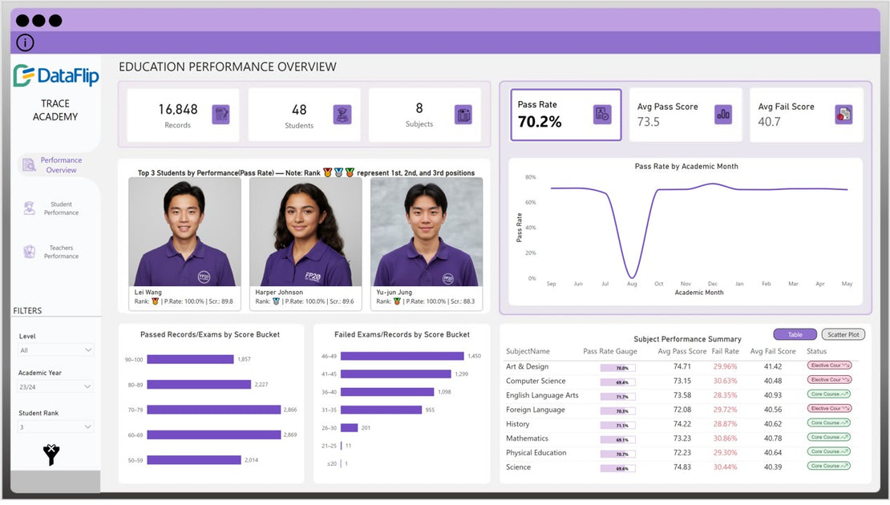The height and width of the screenshot is (505, 890).
Task: Click History avg pass score 74.22
Action: coord(682,424)
